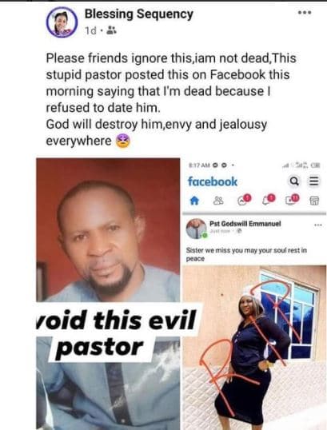Open Pst Godswill Emmanuel's profile avatar
Viewport: 327px width, 430px height.
click(x=196, y=229)
